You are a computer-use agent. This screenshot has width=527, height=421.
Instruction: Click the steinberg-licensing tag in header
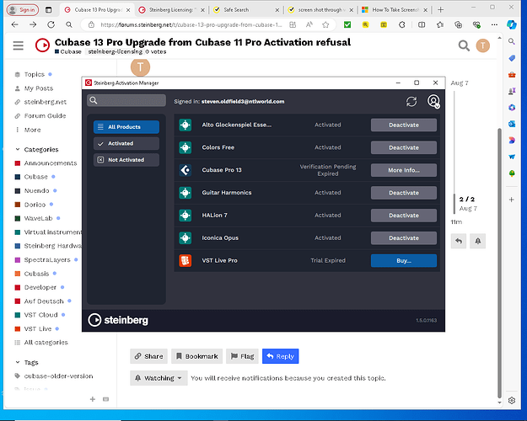115,51
